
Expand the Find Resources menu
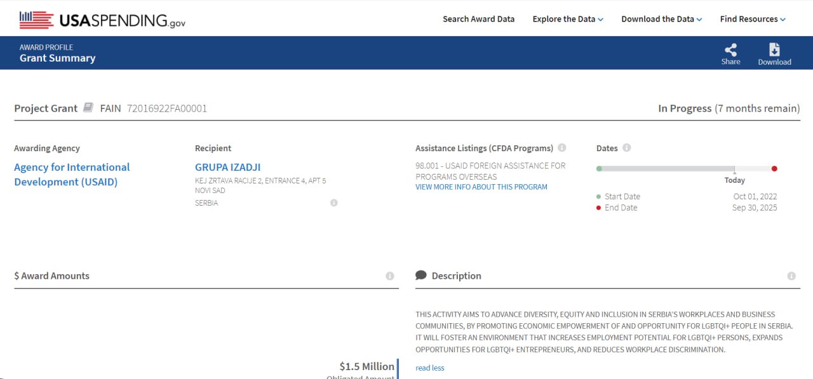click(x=753, y=19)
